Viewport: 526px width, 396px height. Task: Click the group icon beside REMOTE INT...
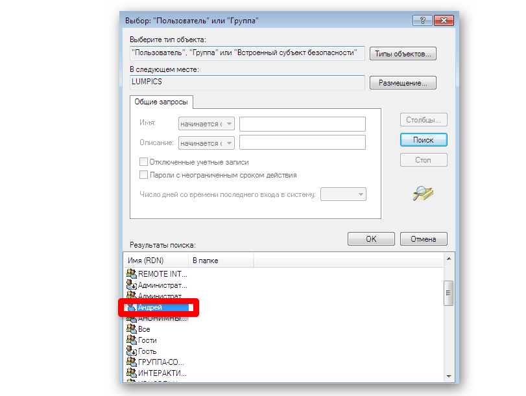pos(131,274)
